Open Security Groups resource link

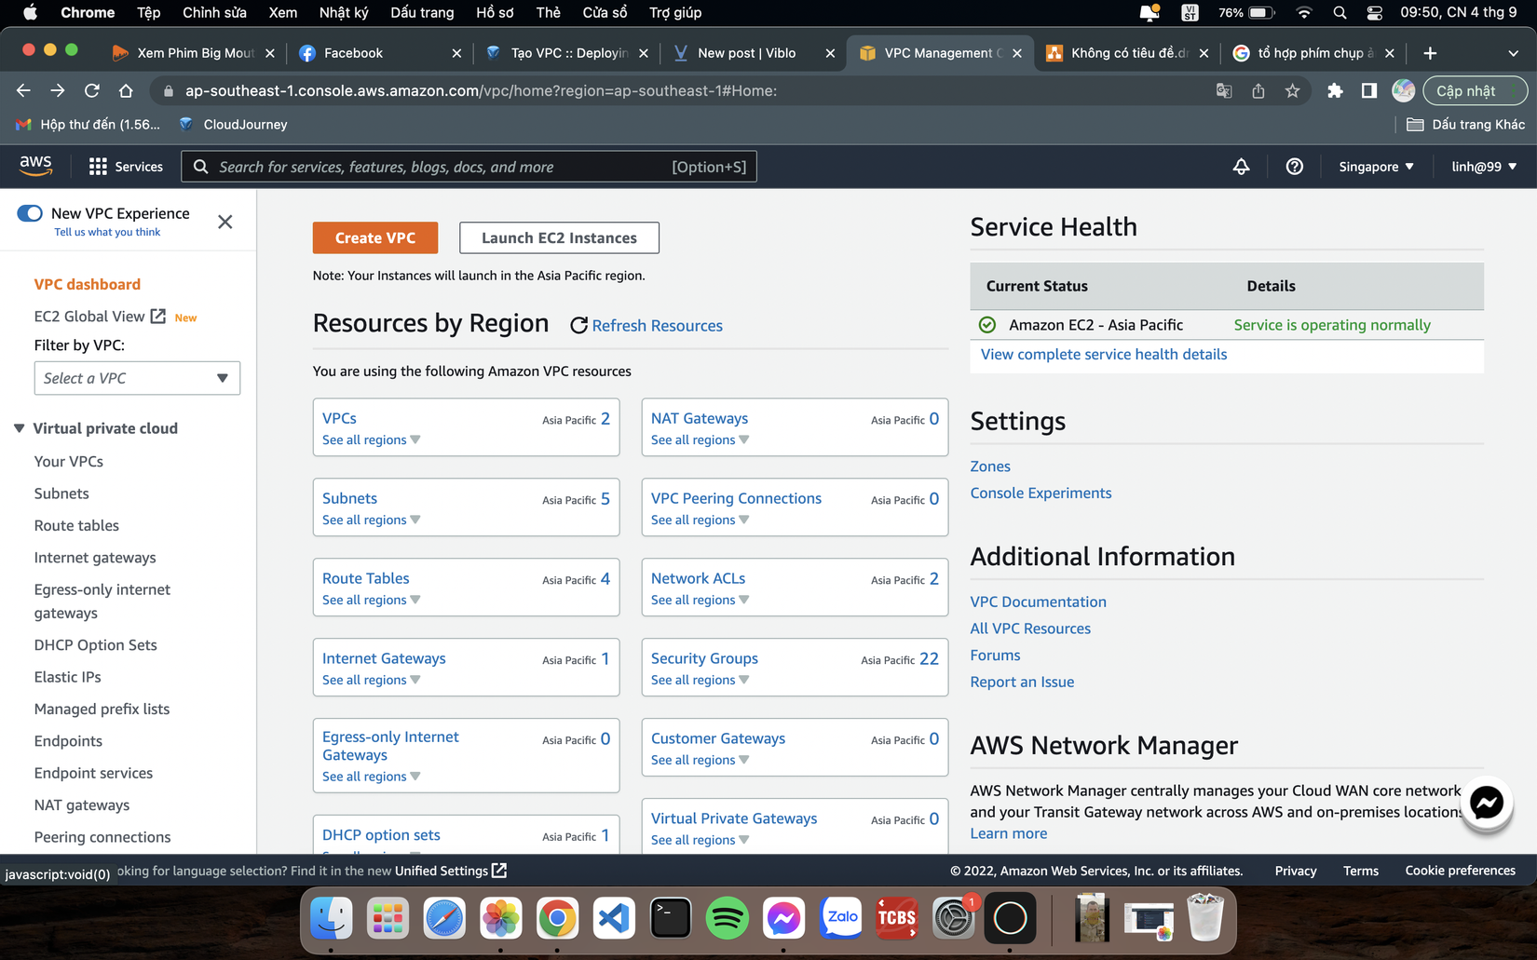(704, 658)
